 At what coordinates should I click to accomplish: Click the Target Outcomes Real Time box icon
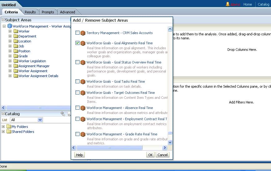(x=83, y=93)
